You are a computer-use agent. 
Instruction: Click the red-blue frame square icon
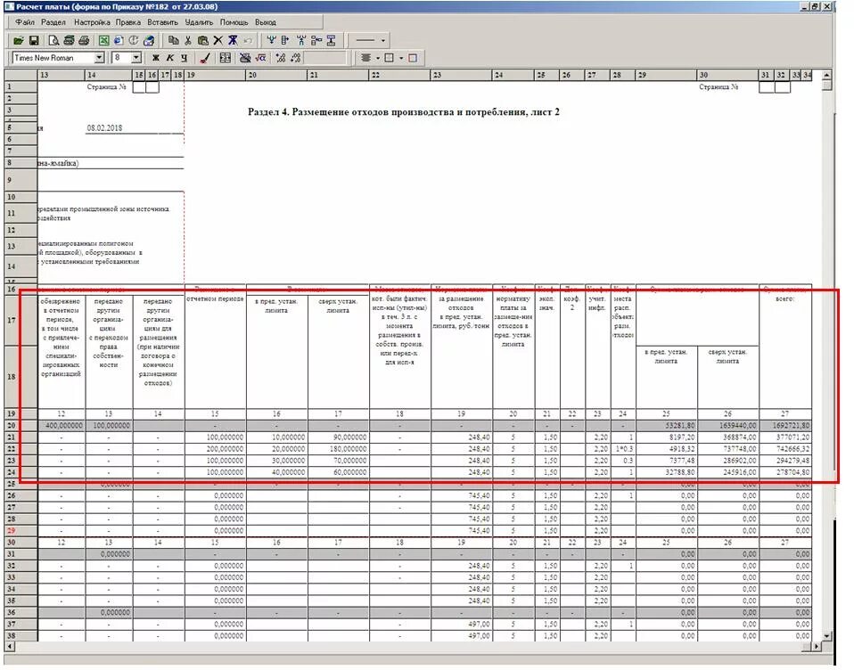[x=413, y=58]
